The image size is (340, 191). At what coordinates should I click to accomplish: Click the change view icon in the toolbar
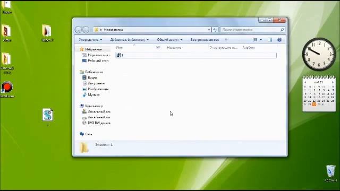[255, 40]
